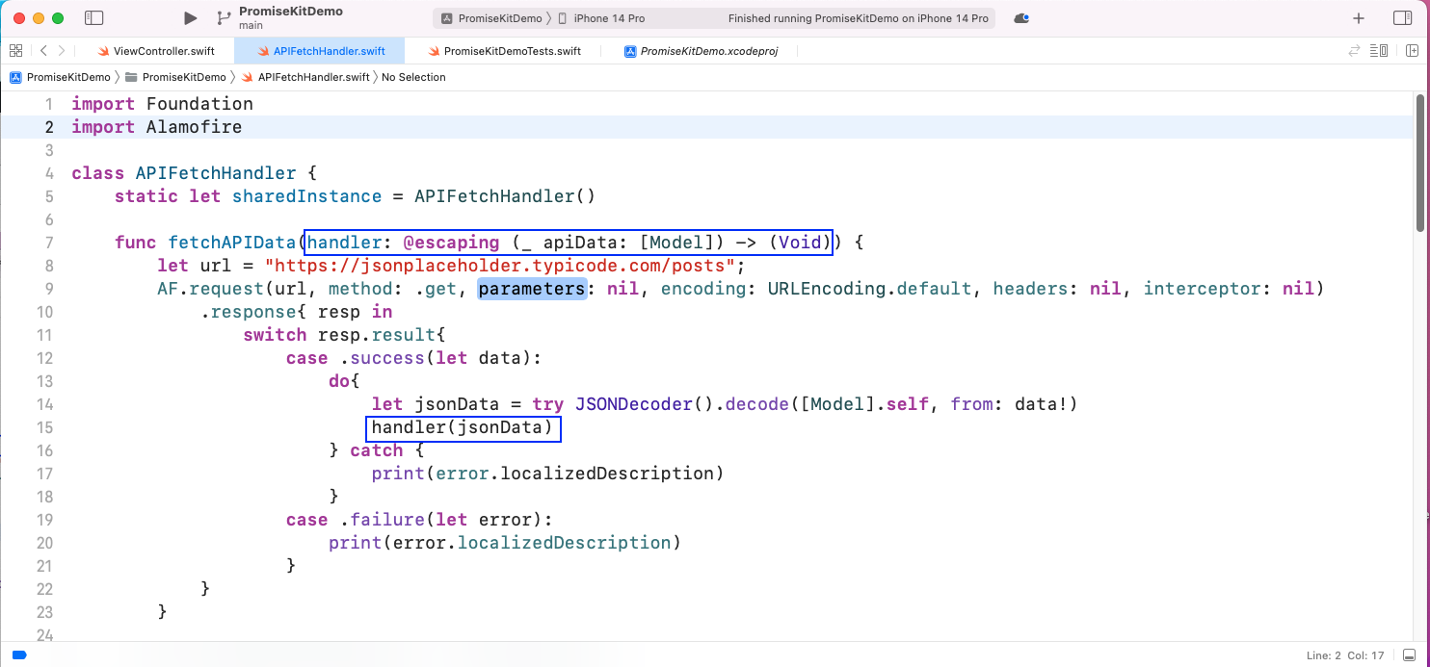Set a breakpoint on line number 14

click(x=44, y=403)
